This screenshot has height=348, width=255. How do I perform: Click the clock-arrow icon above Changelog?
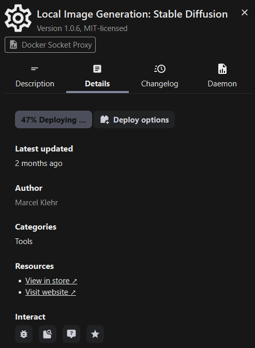[x=160, y=69]
